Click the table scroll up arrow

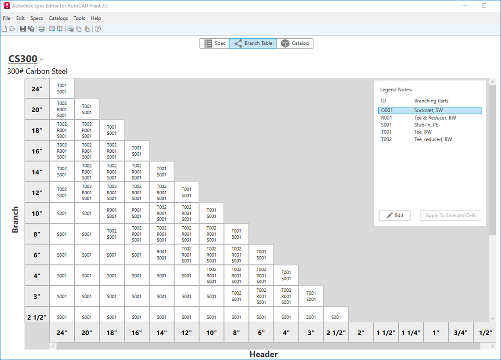(492, 82)
